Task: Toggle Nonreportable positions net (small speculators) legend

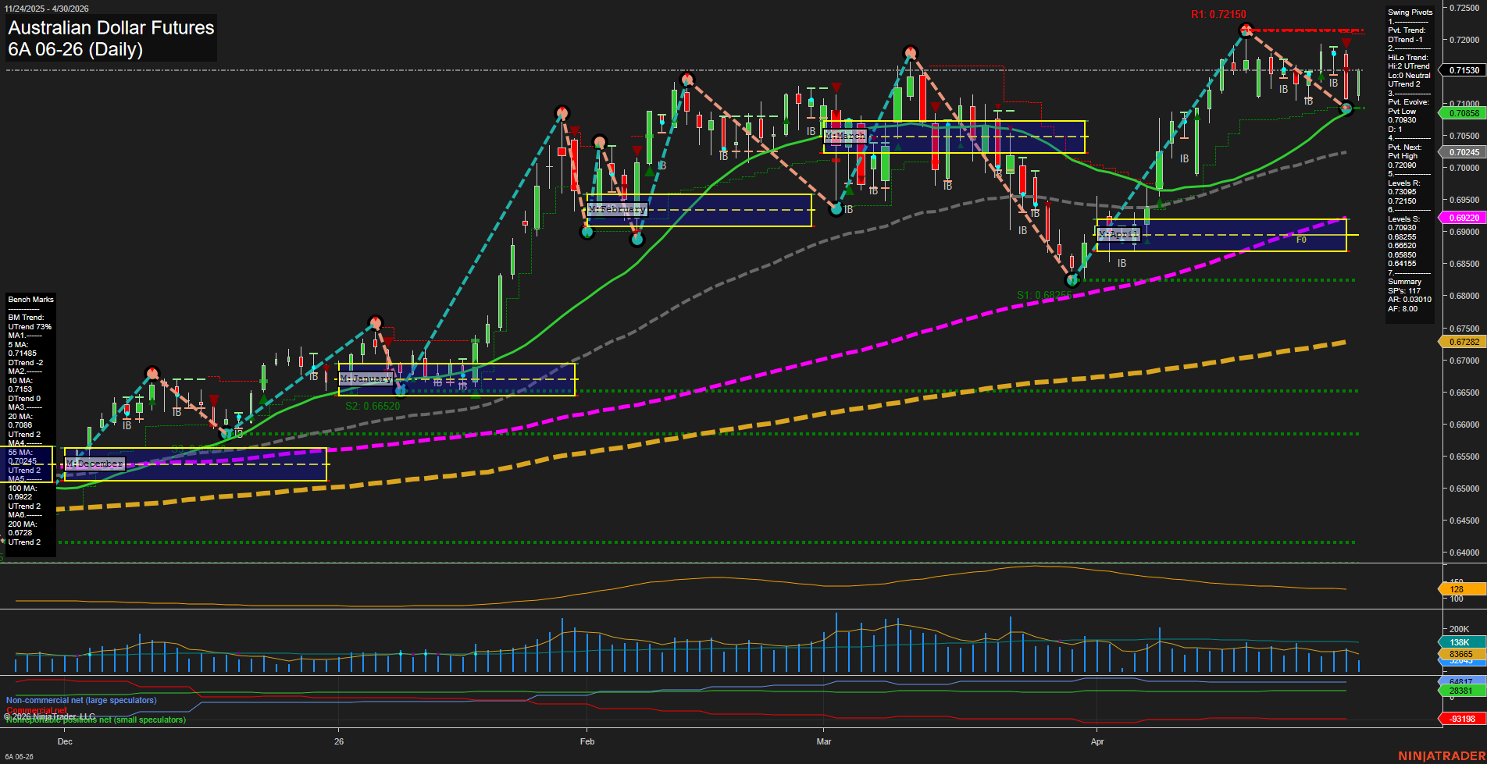Action: pos(95,720)
